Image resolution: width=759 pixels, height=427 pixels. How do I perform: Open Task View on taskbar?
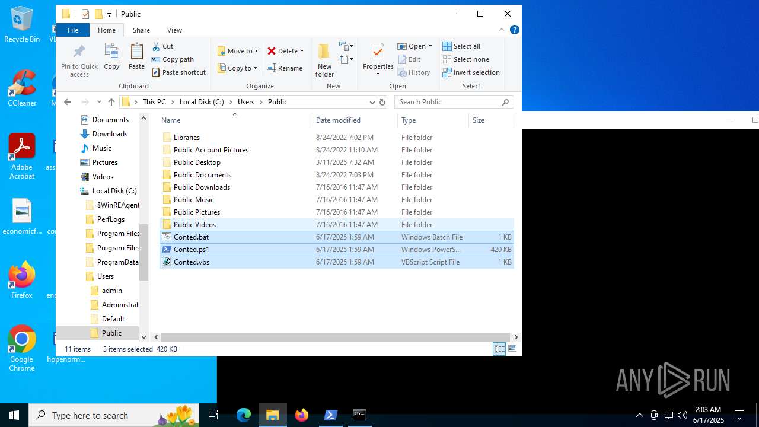(x=213, y=415)
